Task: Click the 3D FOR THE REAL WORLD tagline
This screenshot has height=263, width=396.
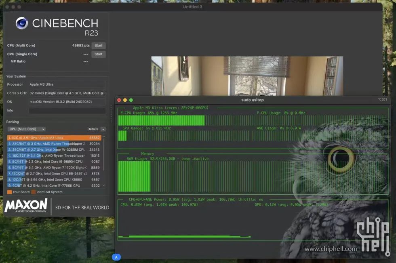Action: pos(82,208)
